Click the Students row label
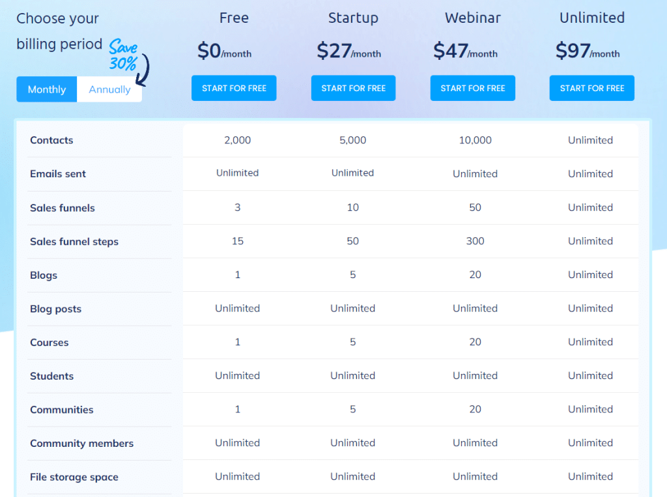The width and height of the screenshot is (667, 497). click(51, 376)
